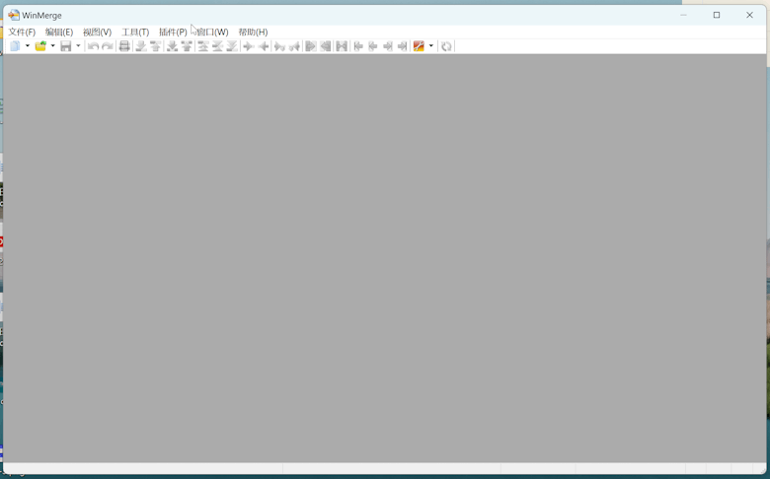
Task: Click the Refresh toolbar icon
Action: pos(446,46)
